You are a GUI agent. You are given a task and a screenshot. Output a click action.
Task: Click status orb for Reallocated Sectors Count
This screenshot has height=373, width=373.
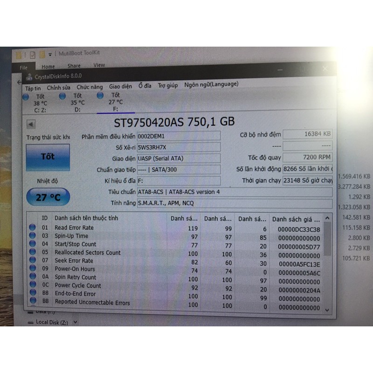pos(33,252)
